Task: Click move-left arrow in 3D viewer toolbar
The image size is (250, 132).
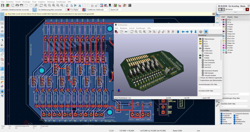Action: (183, 32)
